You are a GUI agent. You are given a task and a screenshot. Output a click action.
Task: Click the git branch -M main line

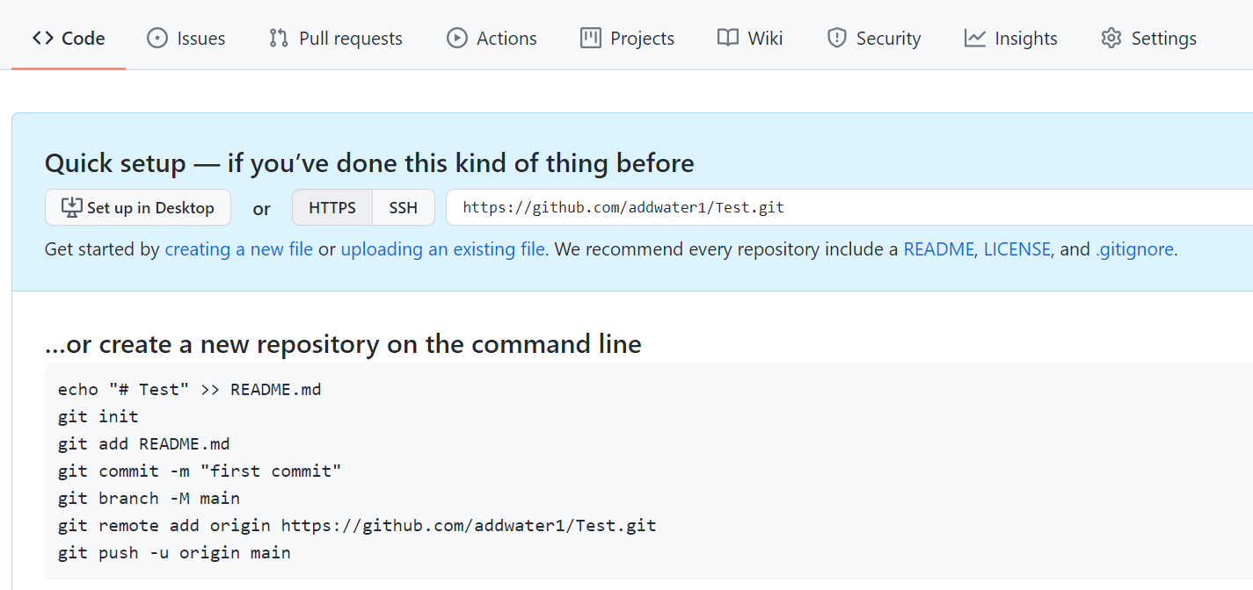coord(149,498)
